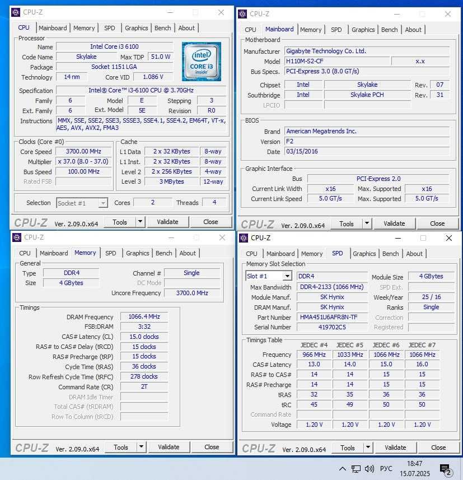Viewport: 463px width, 480px height.
Task: Select Row Refresh Cycle Time '278 clocks'
Action: point(144,376)
